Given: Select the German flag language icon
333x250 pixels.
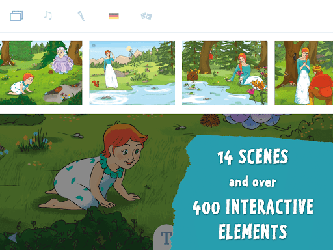Looking at the screenshot, I should pos(114,16).
